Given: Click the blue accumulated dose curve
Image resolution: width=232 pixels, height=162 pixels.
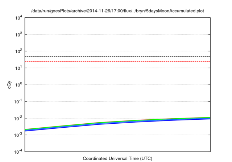Looking at the screenshot, I should (x=117, y=123).
